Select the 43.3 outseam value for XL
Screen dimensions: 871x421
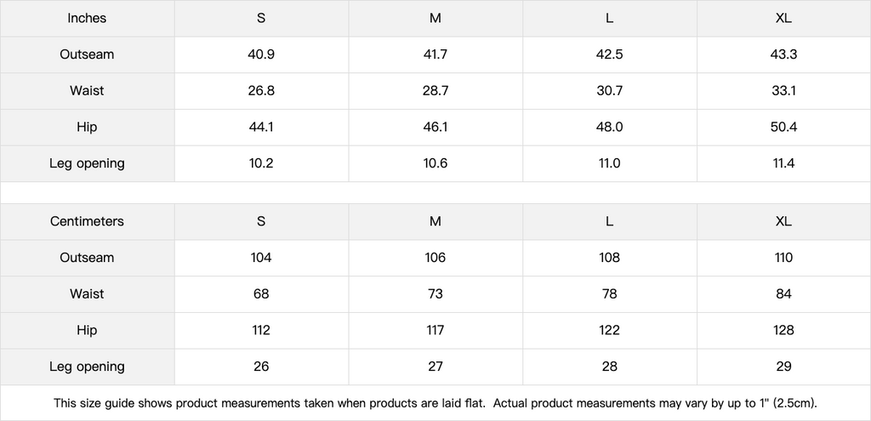point(783,54)
